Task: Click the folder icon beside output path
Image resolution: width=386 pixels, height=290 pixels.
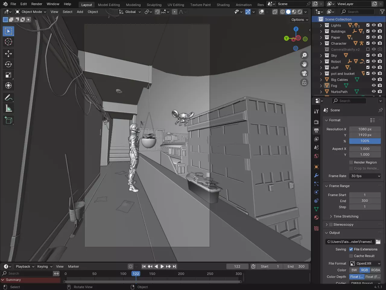Action: coord(378,242)
